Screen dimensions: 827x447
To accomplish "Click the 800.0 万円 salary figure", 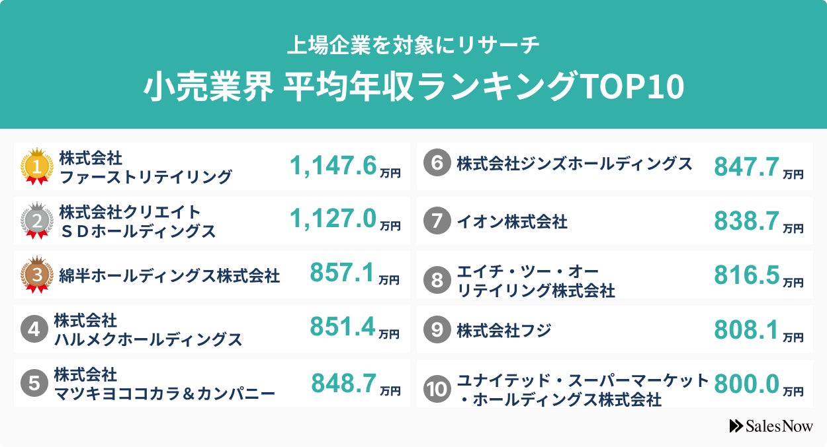I will click(758, 384).
